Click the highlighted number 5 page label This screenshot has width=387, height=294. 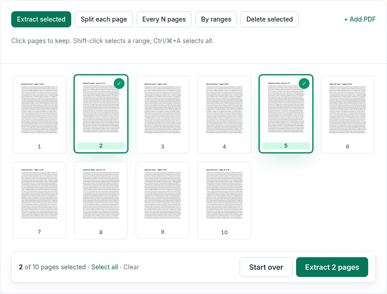(286, 146)
